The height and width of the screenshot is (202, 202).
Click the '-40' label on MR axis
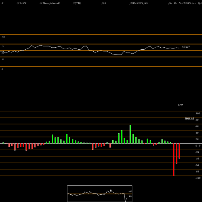[x=197, y=159]
